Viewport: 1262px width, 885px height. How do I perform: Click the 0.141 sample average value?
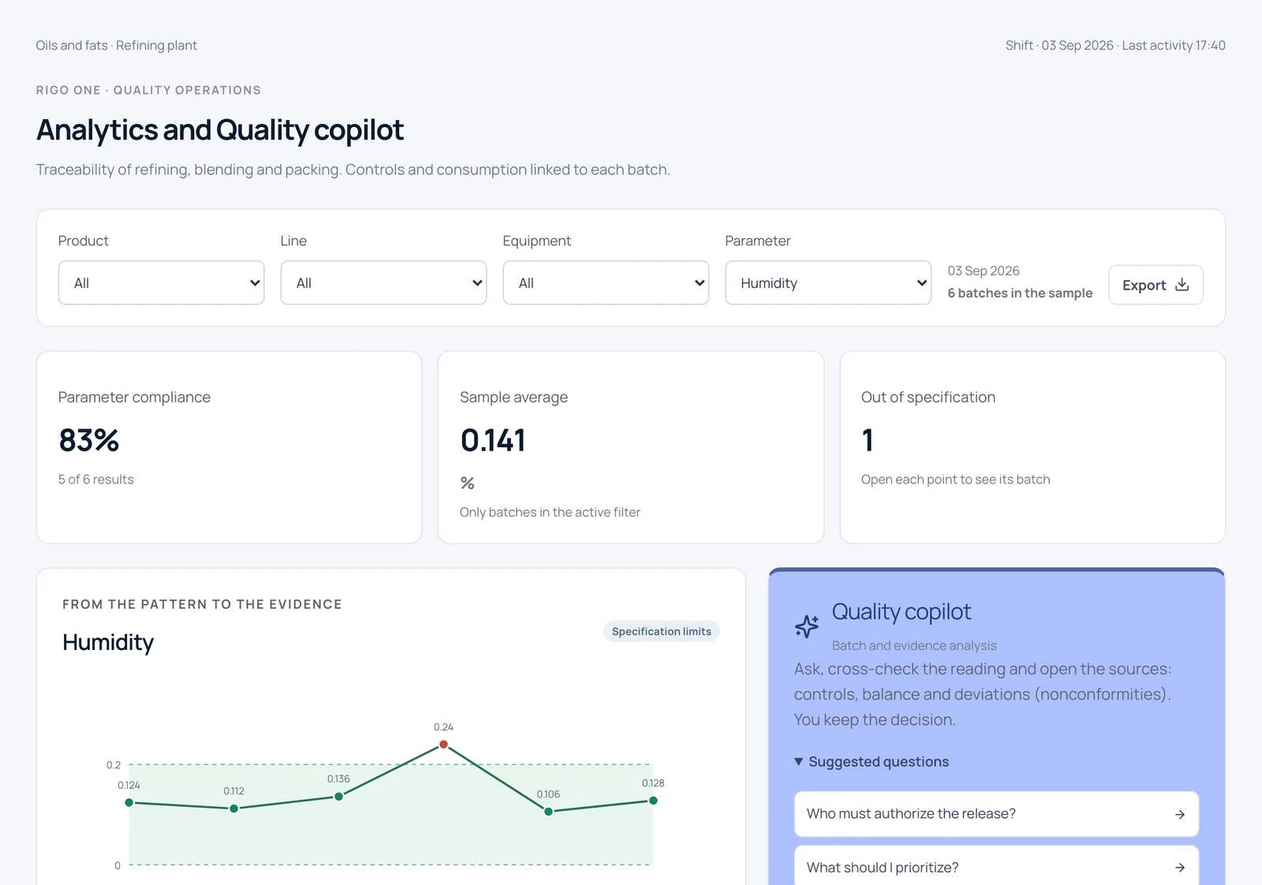pos(493,440)
